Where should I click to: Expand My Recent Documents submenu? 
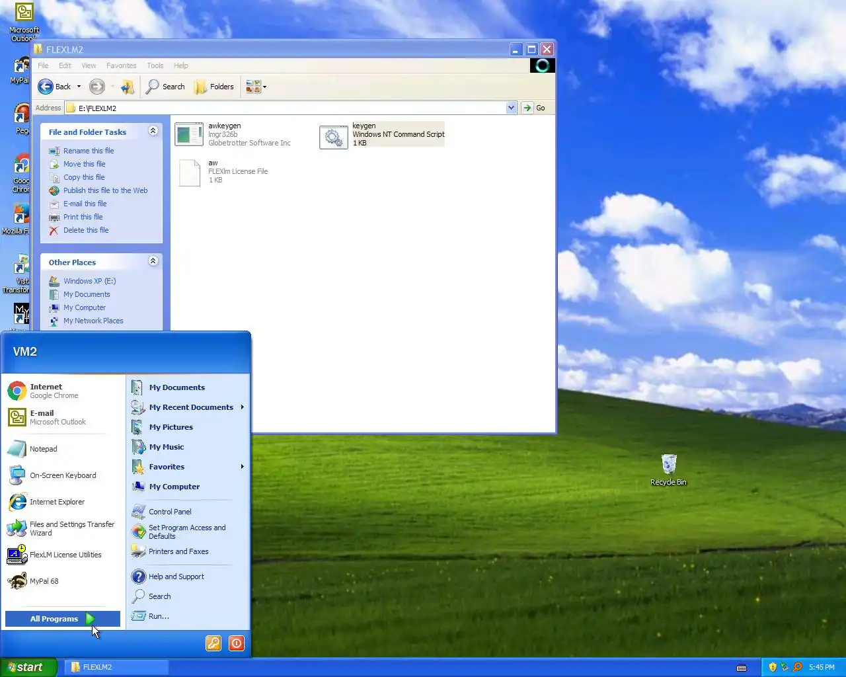coord(188,407)
